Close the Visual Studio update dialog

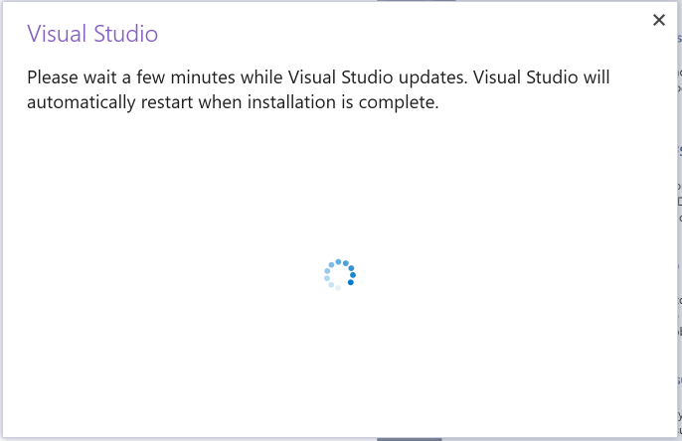coord(659,20)
